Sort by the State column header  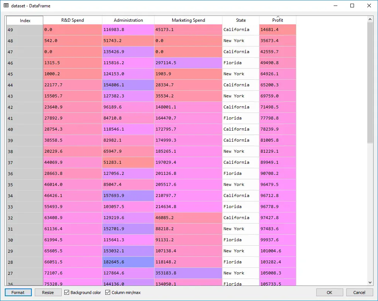pos(241,20)
